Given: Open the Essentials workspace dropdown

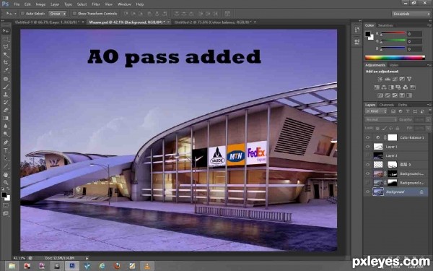Looking at the screenshot, I should pyautogui.click(x=411, y=14).
